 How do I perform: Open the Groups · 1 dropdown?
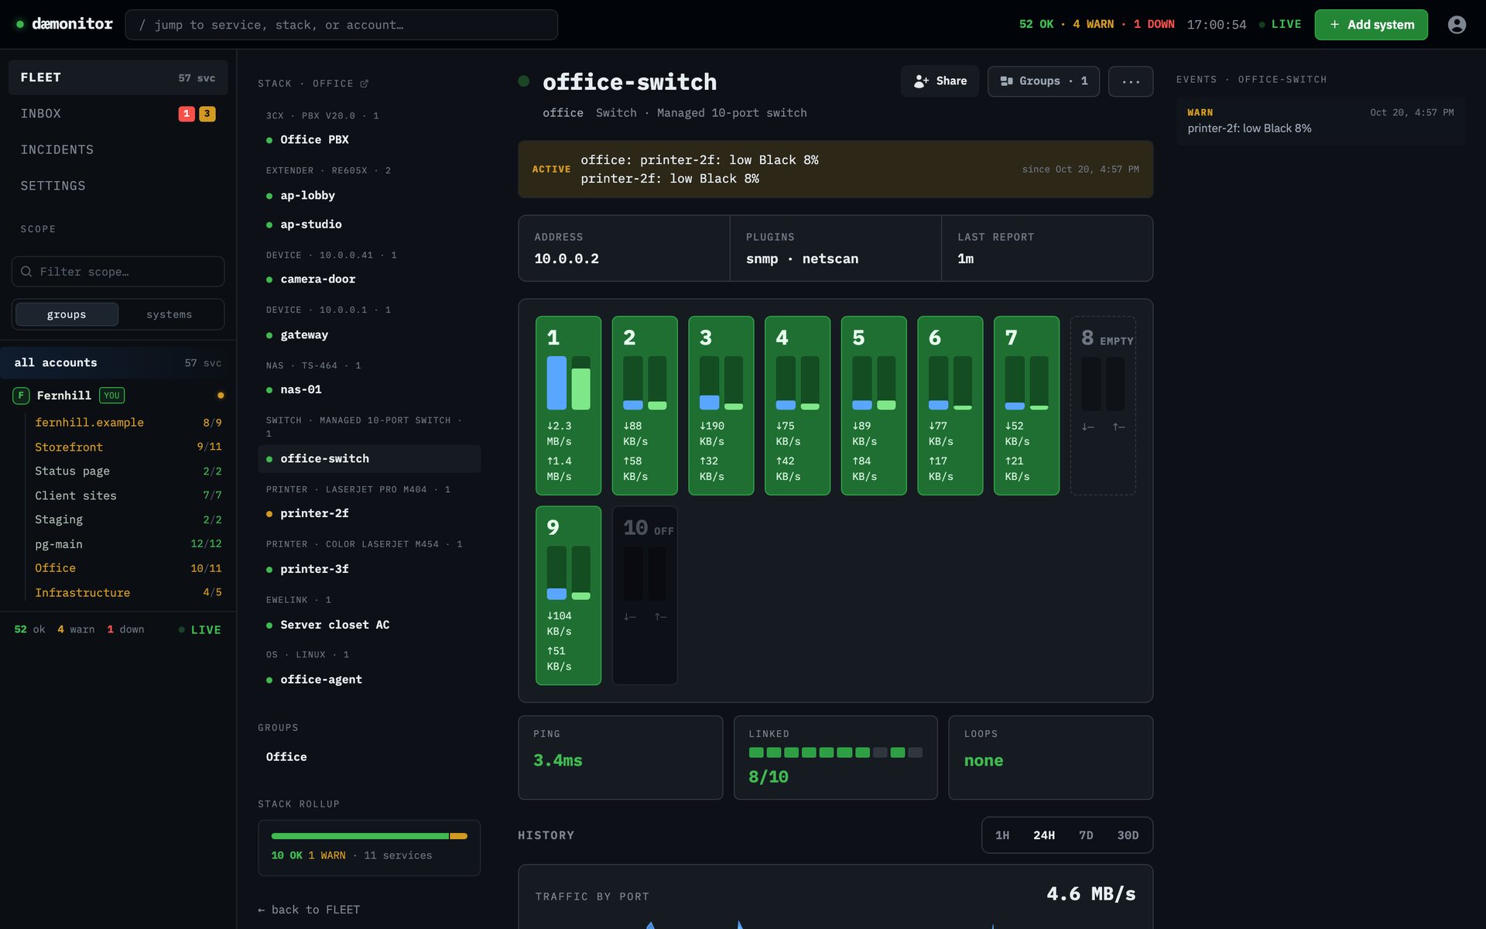(1043, 81)
